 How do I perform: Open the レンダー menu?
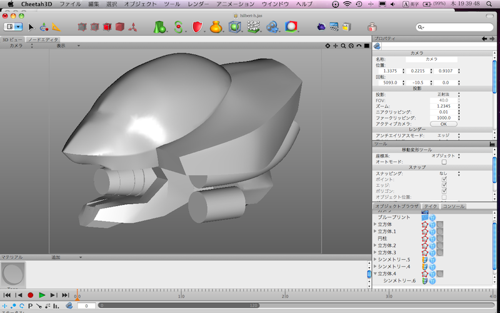199,4
